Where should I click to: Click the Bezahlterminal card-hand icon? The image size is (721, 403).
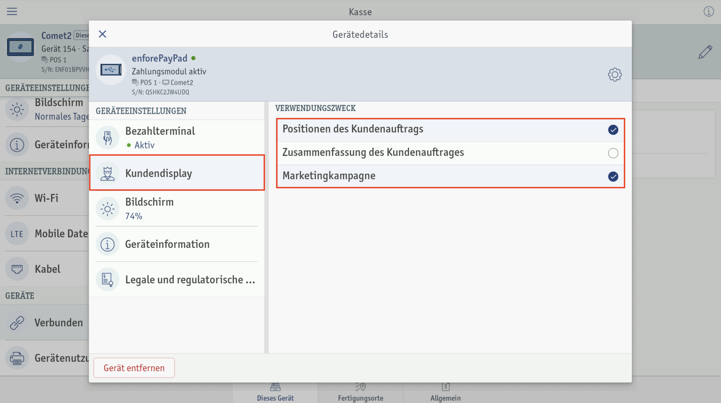click(107, 137)
